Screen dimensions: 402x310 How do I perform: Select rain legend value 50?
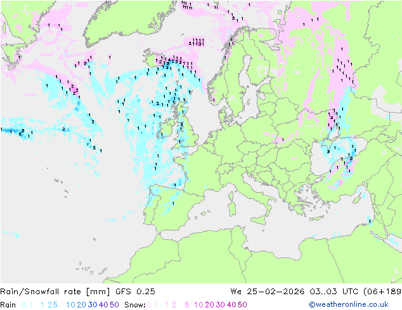tap(114, 305)
